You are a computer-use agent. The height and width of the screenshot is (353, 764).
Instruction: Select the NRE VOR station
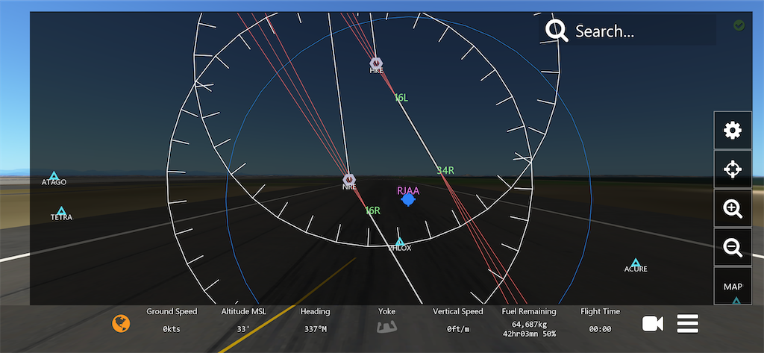(x=349, y=182)
